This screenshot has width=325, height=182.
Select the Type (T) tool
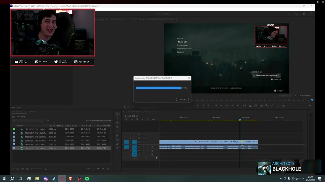click(117, 148)
